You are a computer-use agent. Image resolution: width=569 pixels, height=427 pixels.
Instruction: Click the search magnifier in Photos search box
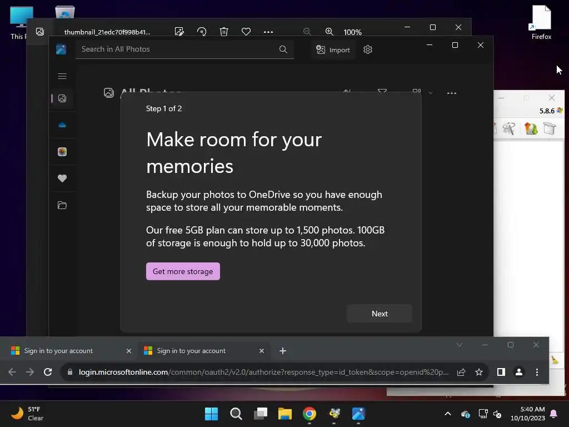pyautogui.click(x=283, y=49)
